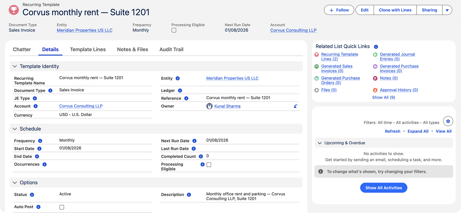This screenshot has height=213, width=461.
Task: Show JE Type field help icon
Action: (35, 98)
